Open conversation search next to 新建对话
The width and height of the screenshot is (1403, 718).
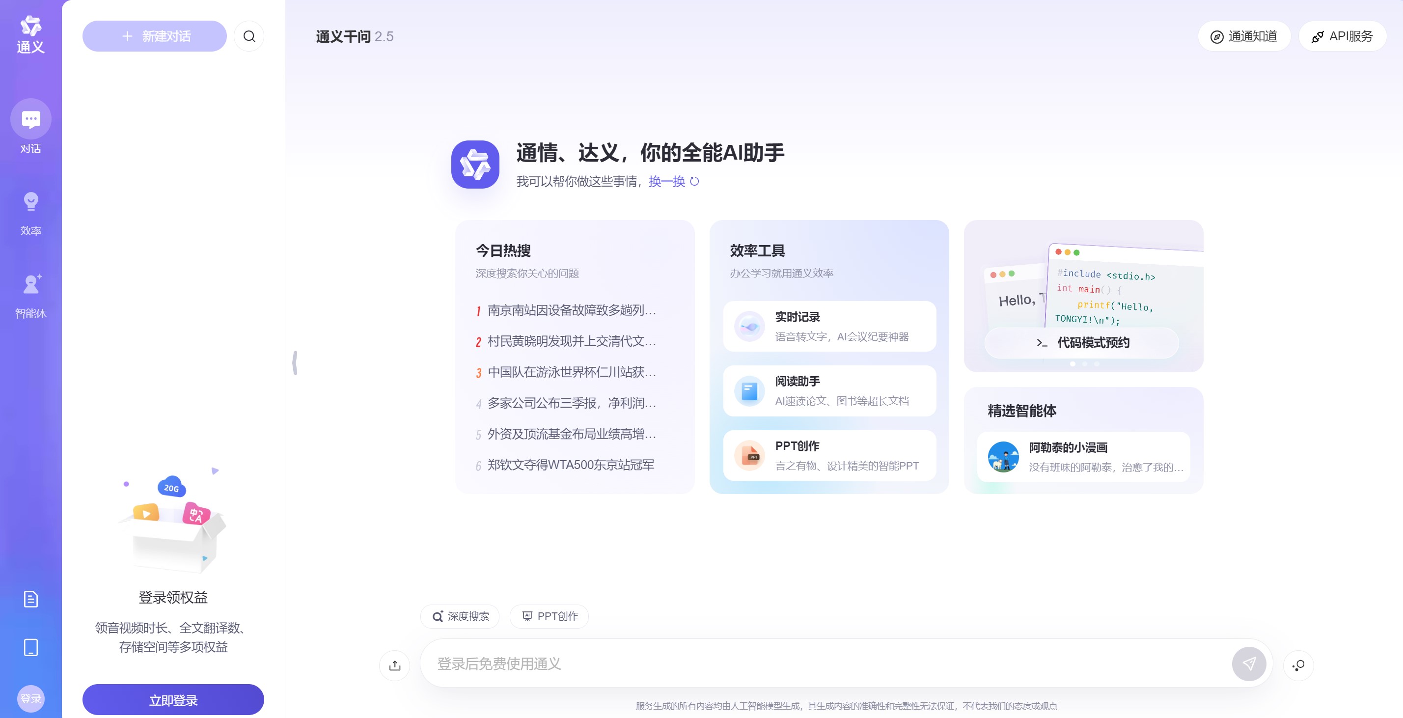click(249, 36)
